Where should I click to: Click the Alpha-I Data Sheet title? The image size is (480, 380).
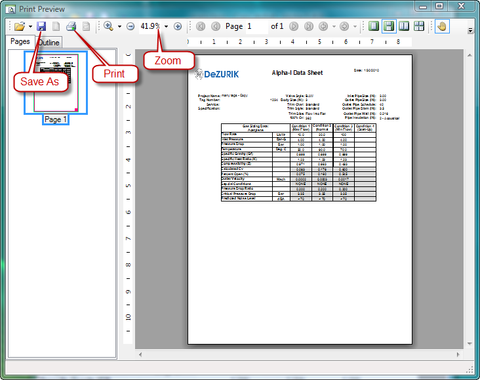pyautogui.click(x=297, y=73)
